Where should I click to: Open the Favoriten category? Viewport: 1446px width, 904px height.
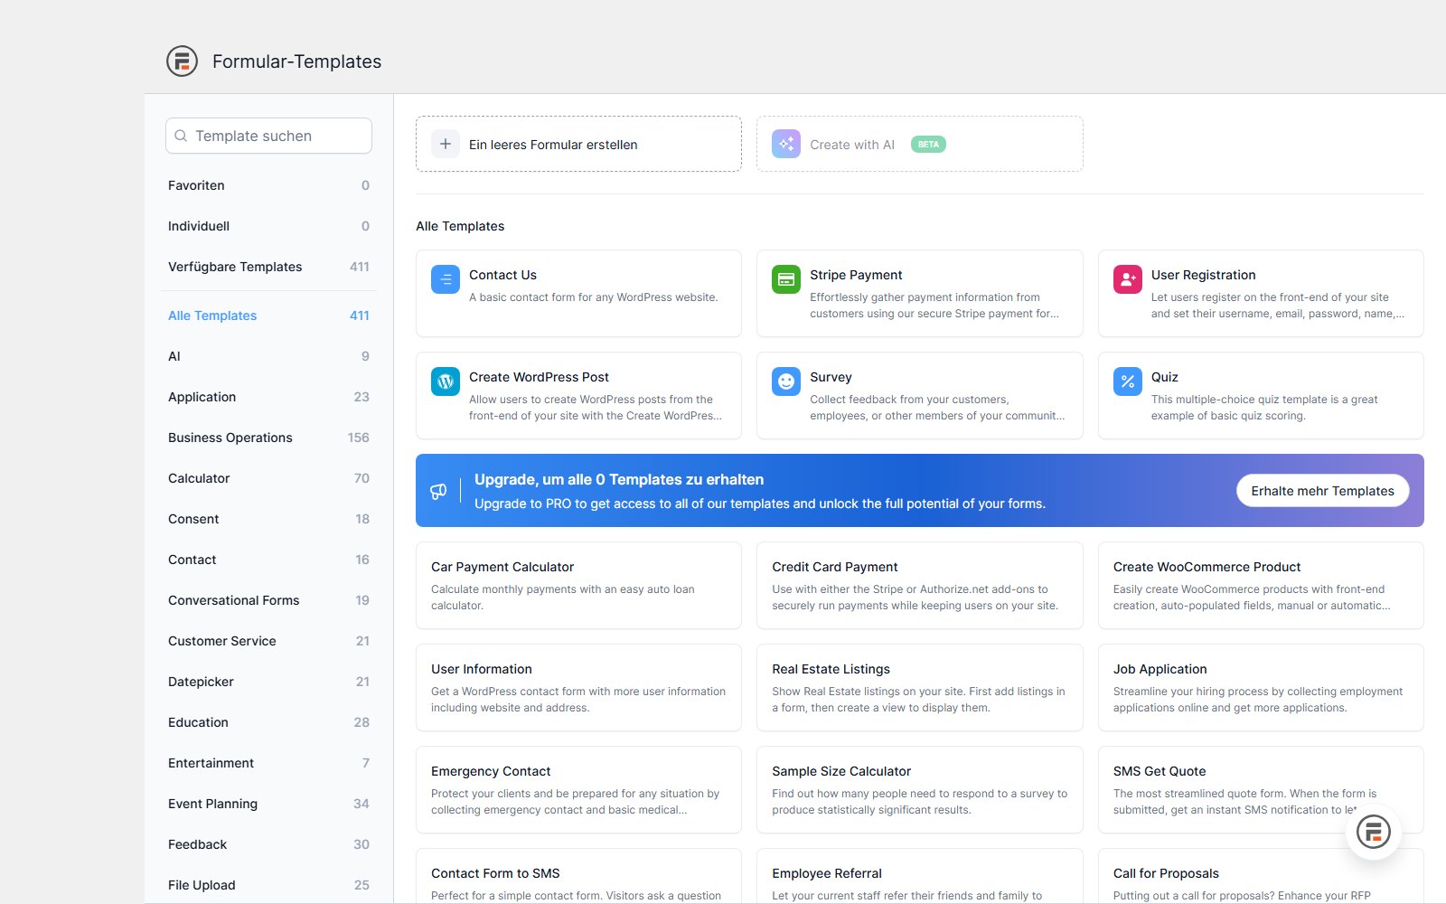[x=268, y=185]
